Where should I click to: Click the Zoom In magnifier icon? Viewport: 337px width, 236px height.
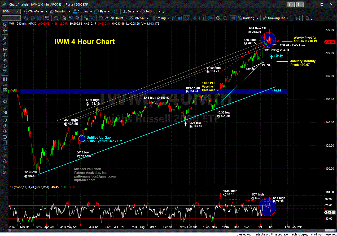218,18
